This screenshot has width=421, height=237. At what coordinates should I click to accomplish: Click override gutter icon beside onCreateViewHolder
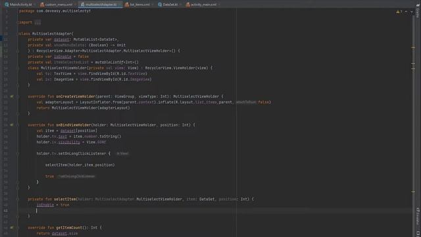(x=12, y=97)
